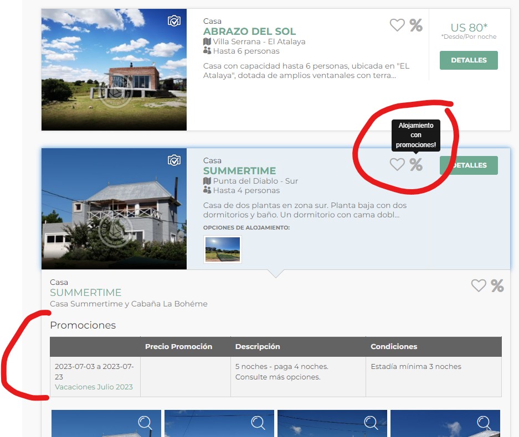Click percent icon in expanded Summertime panel
519x437 pixels.
(497, 285)
